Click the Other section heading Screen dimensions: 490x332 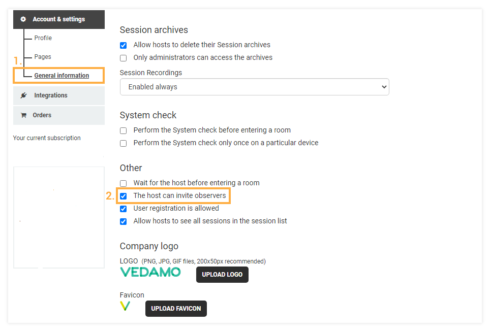(x=131, y=168)
